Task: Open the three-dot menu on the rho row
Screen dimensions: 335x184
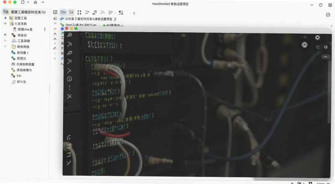Action: [45, 29]
